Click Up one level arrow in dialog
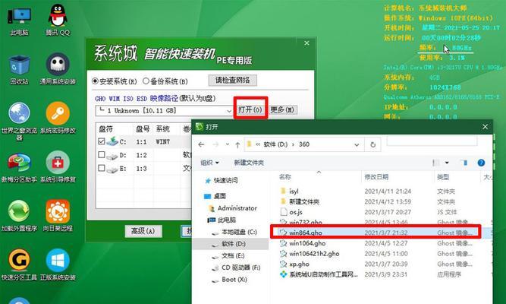The width and height of the screenshot is (506, 304). 237,144
